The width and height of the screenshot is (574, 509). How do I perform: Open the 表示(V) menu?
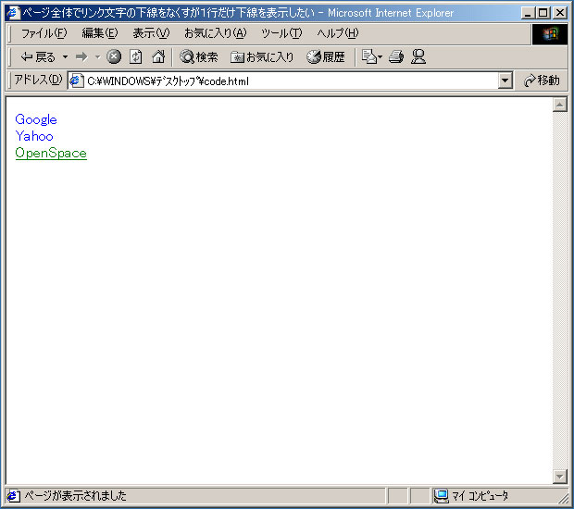pyautogui.click(x=151, y=33)
